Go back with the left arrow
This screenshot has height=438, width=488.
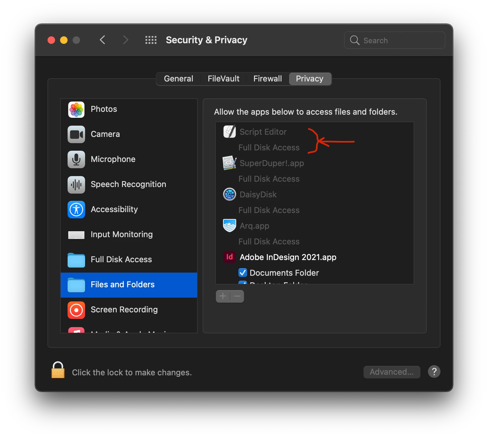click(102, 40)
